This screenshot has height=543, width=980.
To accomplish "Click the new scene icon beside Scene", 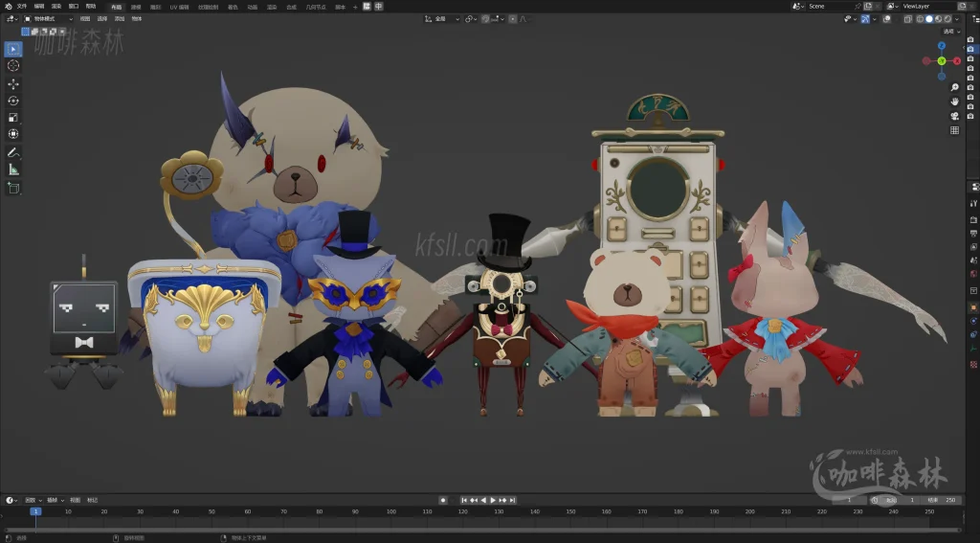I will [x=867, y=7].
